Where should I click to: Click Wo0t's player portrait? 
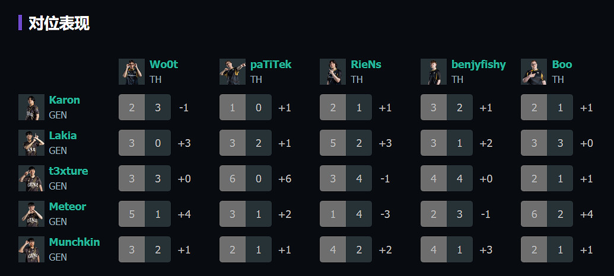(x=132, y=72)
